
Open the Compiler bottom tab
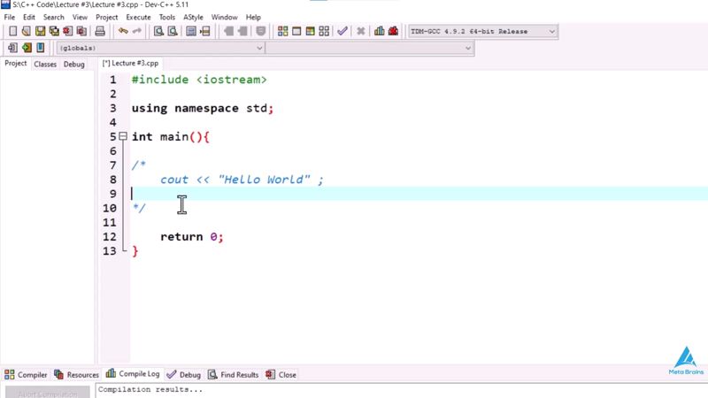point(26,374)
